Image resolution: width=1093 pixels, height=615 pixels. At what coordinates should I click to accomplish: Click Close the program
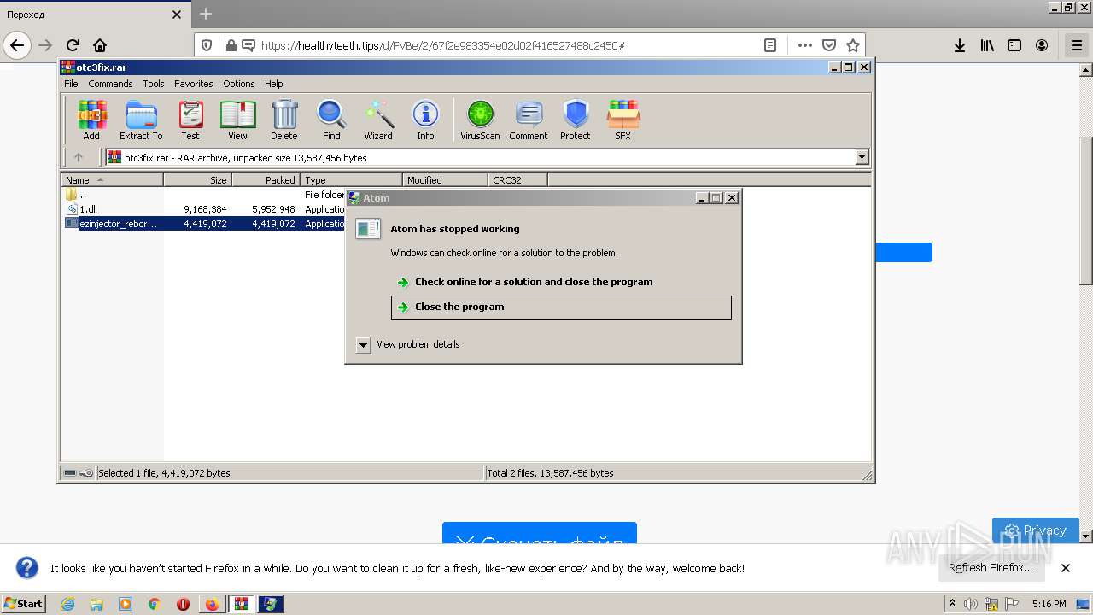click(561, 307)
